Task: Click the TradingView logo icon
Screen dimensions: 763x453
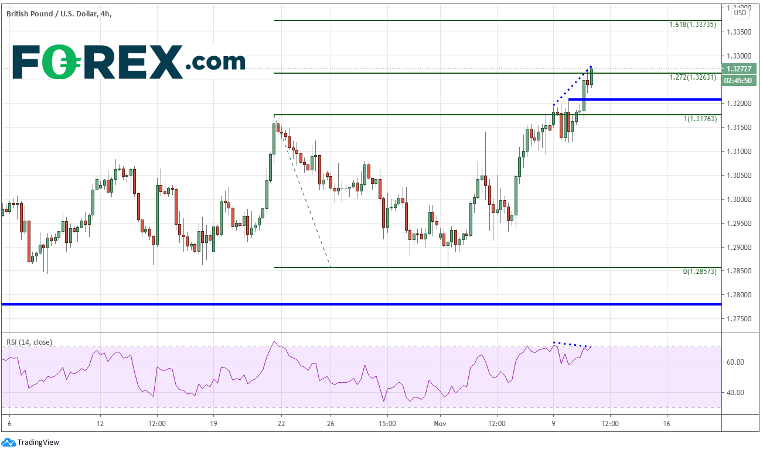Action: [x=9, y=442]
